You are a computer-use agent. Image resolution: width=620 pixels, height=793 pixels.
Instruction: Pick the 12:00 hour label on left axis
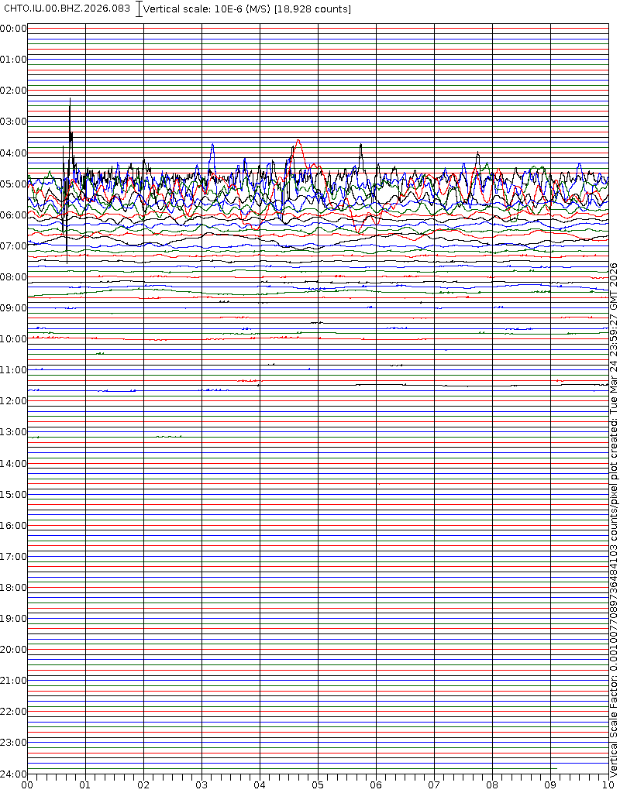point(13,401)
